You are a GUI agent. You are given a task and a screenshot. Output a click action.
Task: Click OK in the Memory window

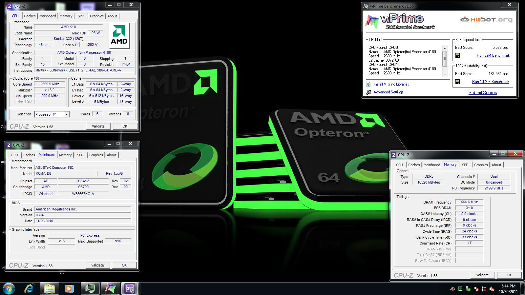pos(509,275)
